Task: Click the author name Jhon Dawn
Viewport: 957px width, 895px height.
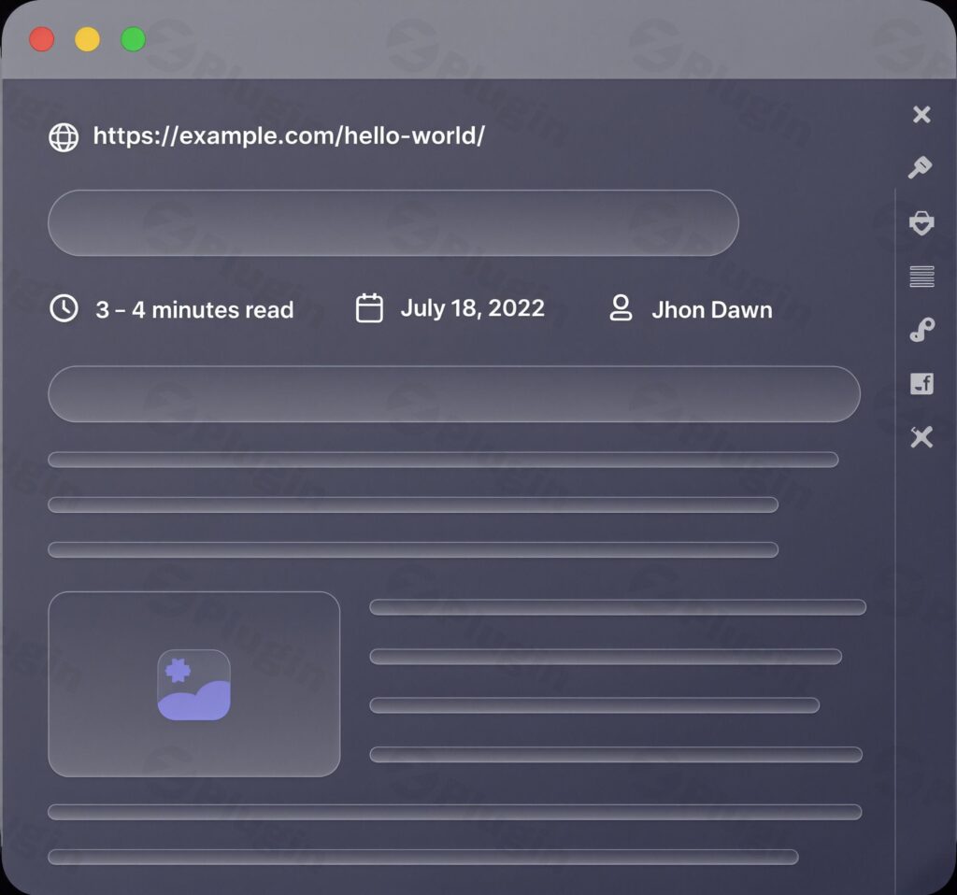Action: click(712, 309)
